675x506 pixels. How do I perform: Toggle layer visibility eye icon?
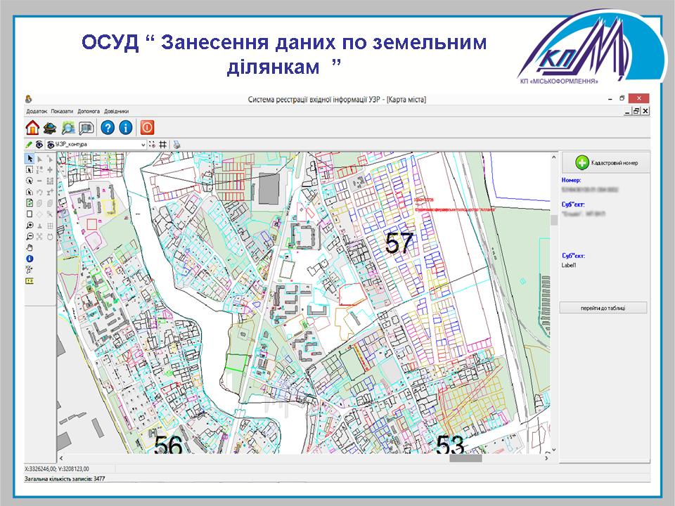pos(39,144)
